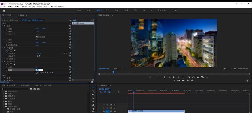Open the 完整 playback resolution dropdown
Image resolution: width=252 pixels, height=113 pixels.
point(227,69)
